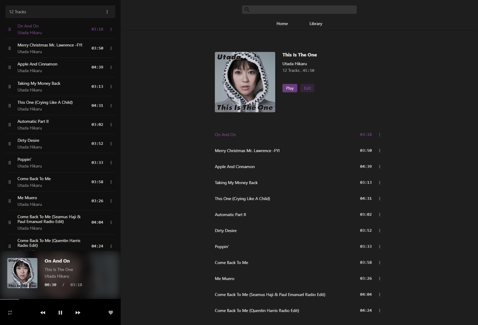Toggle favorite heart for current song
The height and width of the screenshot is (325, 478).
point(111,313)
